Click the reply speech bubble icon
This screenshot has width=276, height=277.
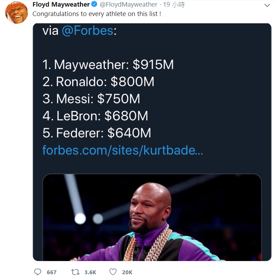point(37,272)
